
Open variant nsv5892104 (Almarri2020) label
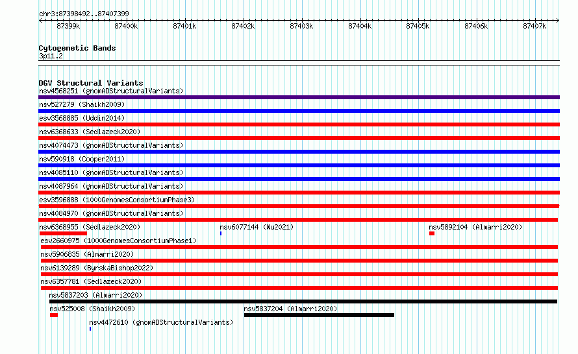click(475, 227)
